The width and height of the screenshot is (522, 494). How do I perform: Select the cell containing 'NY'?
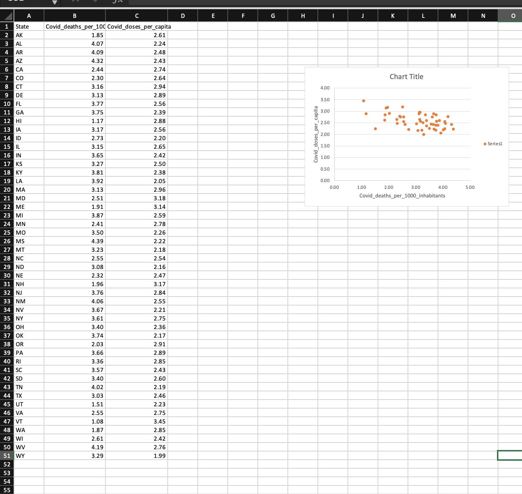tap(29, 318)
